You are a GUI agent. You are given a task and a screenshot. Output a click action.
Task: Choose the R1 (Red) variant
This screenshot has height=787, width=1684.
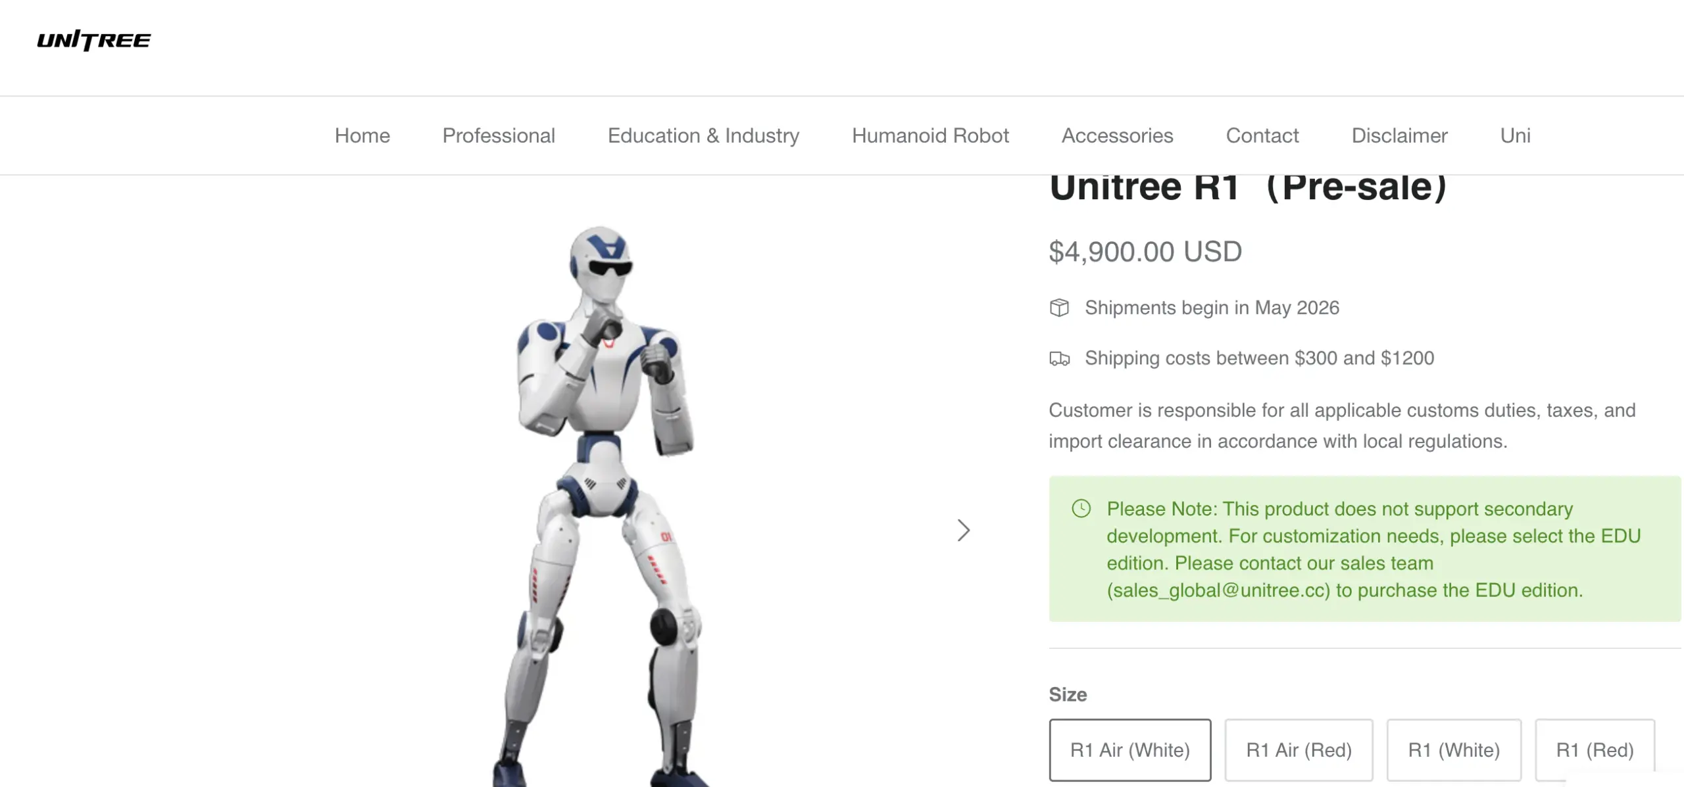click(x=1595, y=750)
